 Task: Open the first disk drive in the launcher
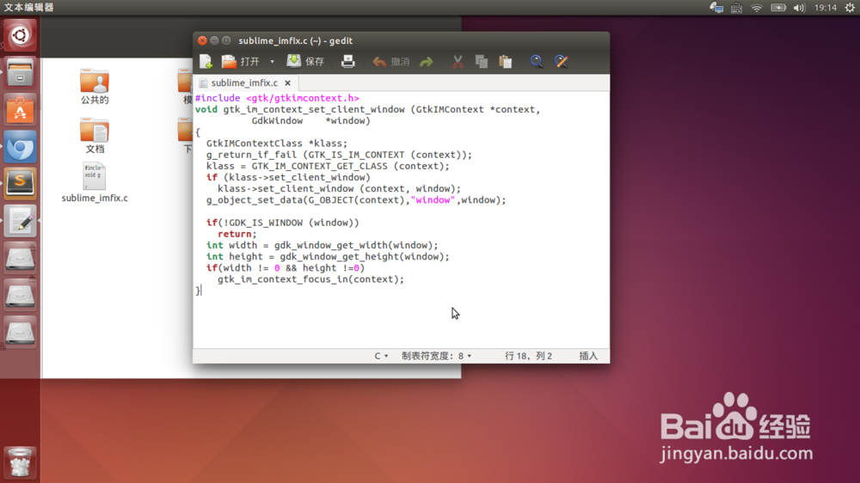click(x=21, y=258)
